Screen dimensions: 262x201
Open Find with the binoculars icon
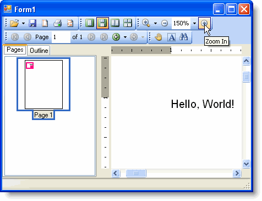[x=184, y=37]
